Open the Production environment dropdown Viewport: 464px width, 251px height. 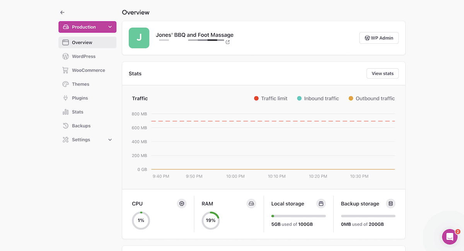pos(87,27)
